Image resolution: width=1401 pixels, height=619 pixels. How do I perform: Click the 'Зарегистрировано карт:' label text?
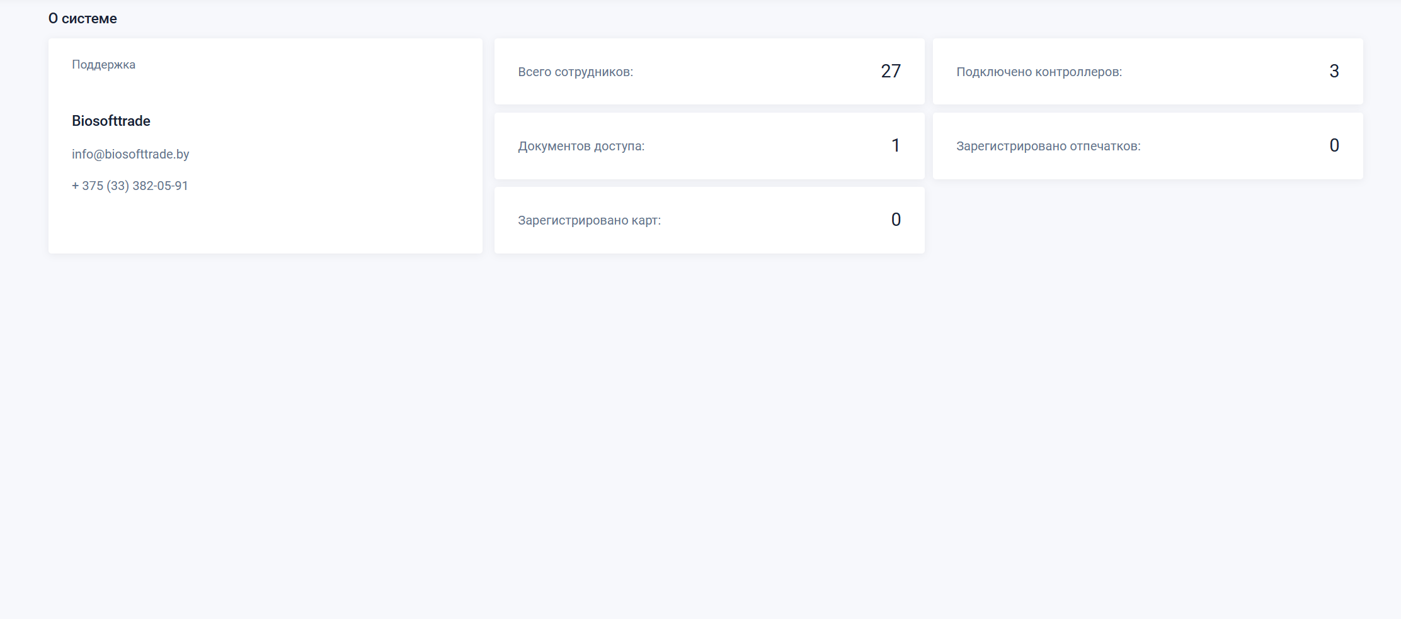click(590, 220)
